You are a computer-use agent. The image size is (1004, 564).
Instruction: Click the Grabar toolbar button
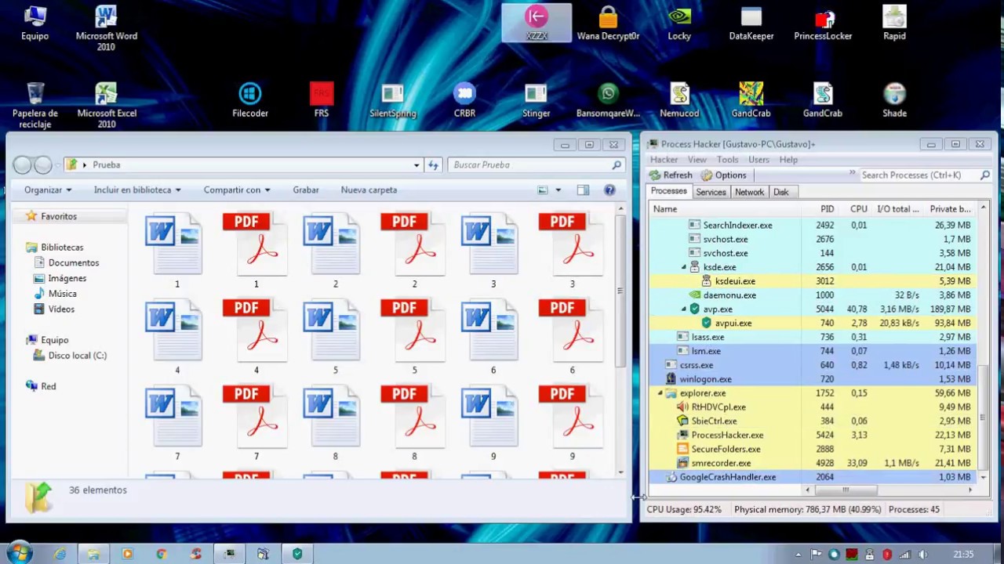tap(306, 190)
